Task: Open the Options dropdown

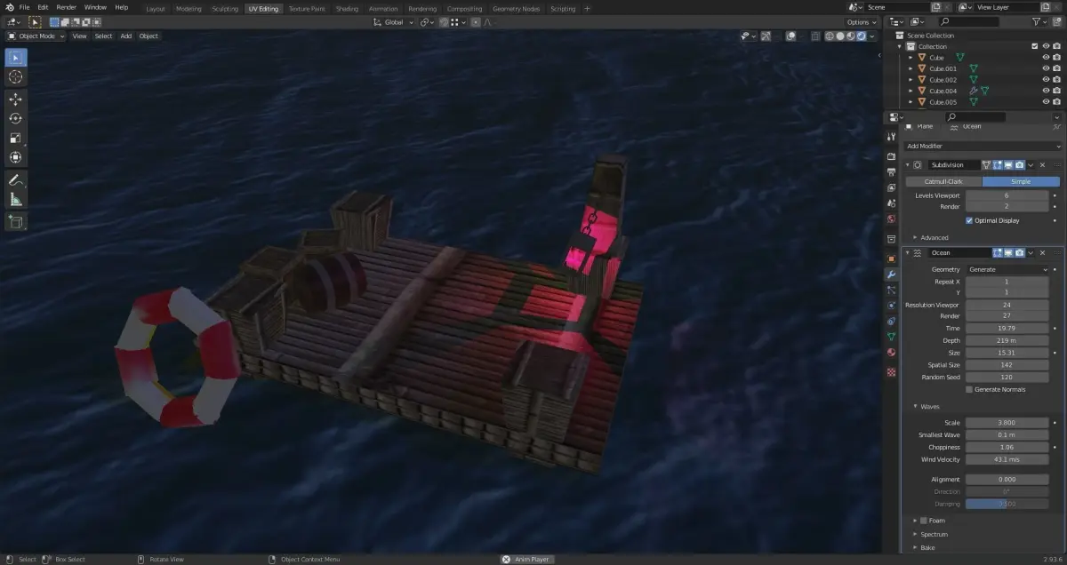Action: click(861, 22)
